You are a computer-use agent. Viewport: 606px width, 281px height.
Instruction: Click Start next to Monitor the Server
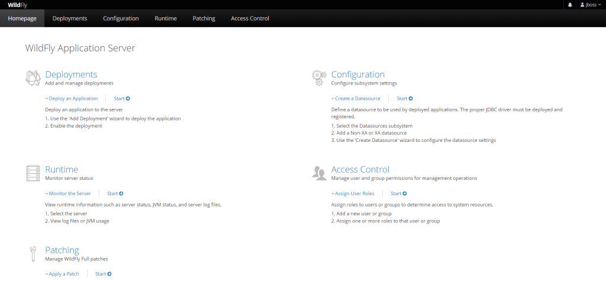115,193
